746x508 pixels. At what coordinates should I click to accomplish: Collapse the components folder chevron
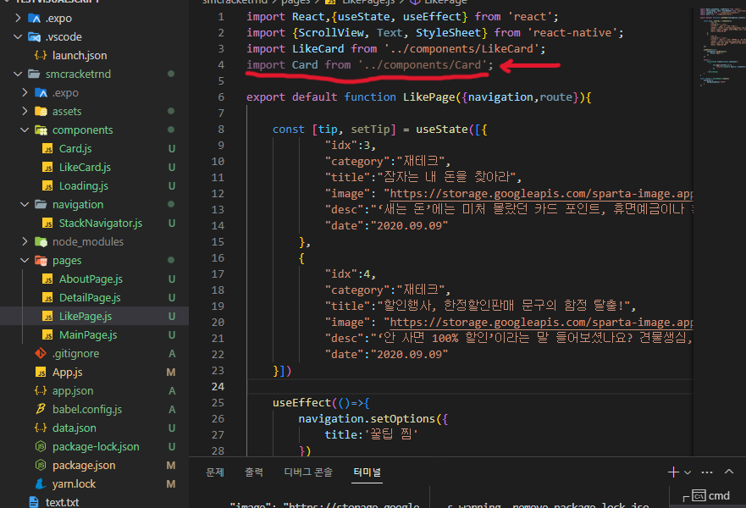click(x=25, y=130)
